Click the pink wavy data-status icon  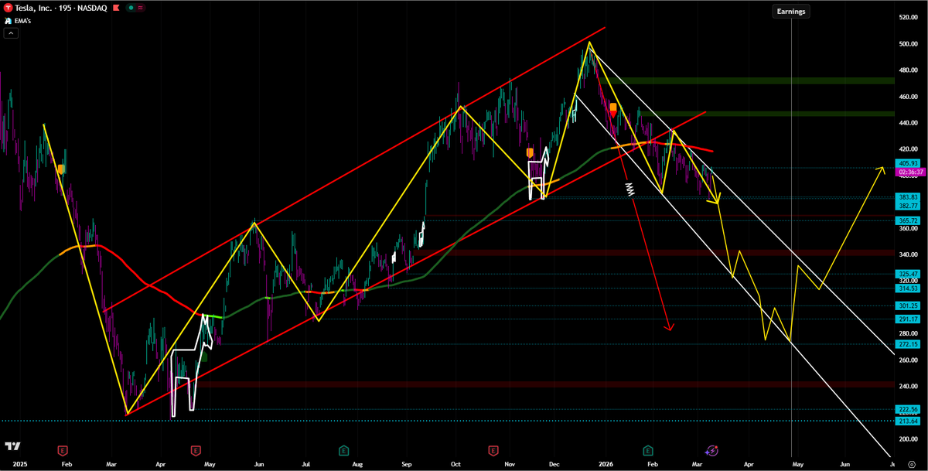[141, 8]
